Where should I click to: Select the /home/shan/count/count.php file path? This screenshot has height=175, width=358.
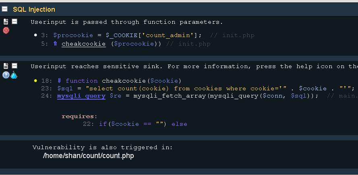coord(88,156)
